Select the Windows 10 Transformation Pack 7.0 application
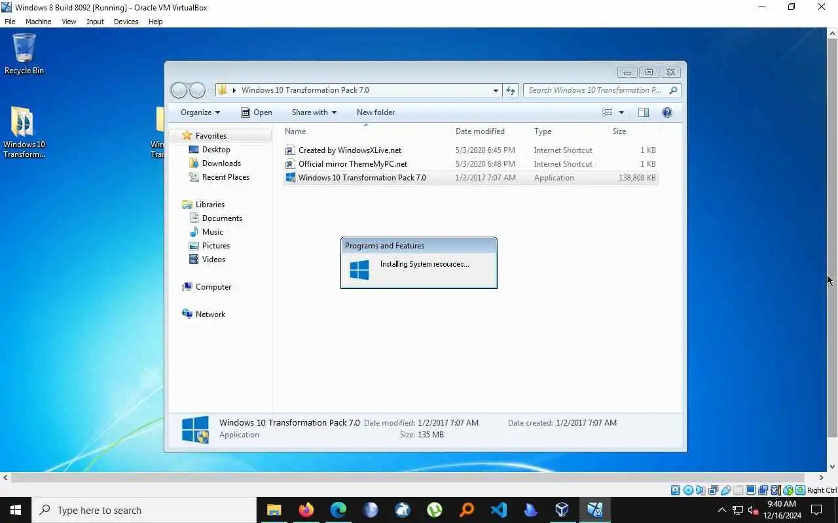This screenshot has height=523, width=838. pyautogui.click(x=362, y=178)
